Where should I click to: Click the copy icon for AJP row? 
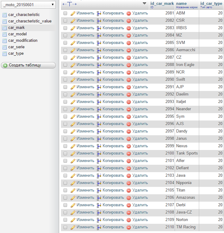(x=99, y=87)
